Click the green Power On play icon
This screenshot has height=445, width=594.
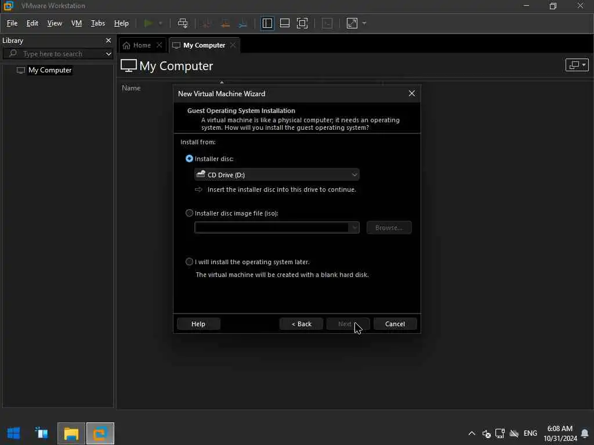click(x=148, y=23)
